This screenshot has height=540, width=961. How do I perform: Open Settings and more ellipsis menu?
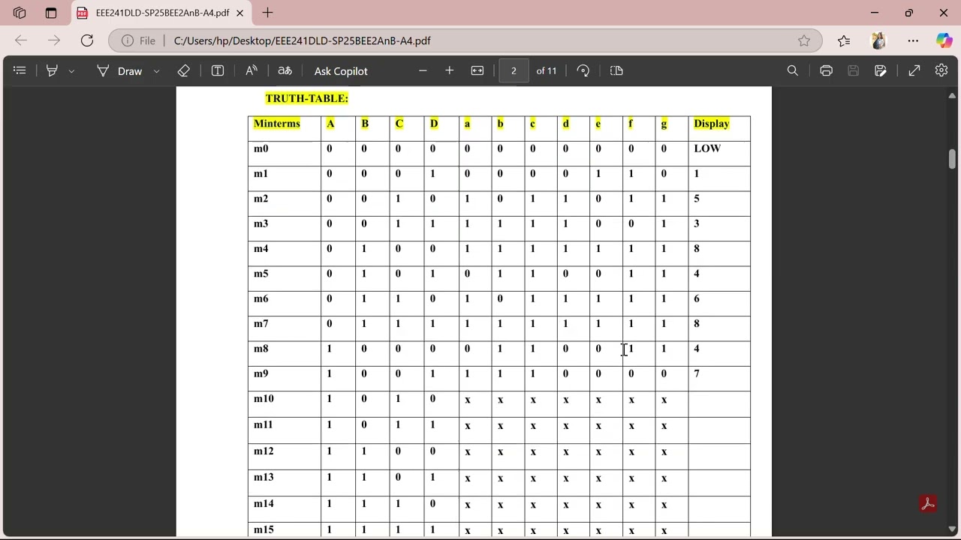pyautogui.click(x=913, y=40)
